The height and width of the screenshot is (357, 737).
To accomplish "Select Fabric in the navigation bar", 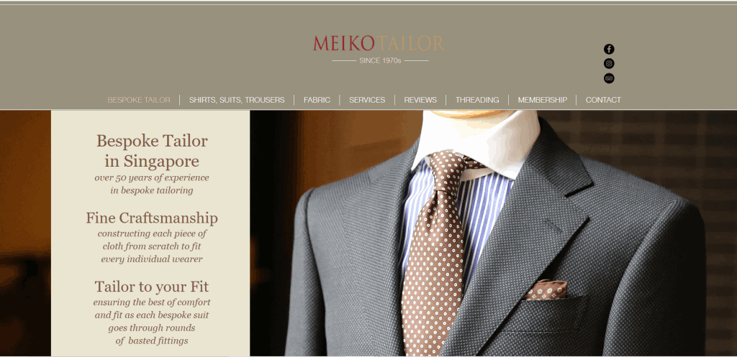I will [317, 100].
